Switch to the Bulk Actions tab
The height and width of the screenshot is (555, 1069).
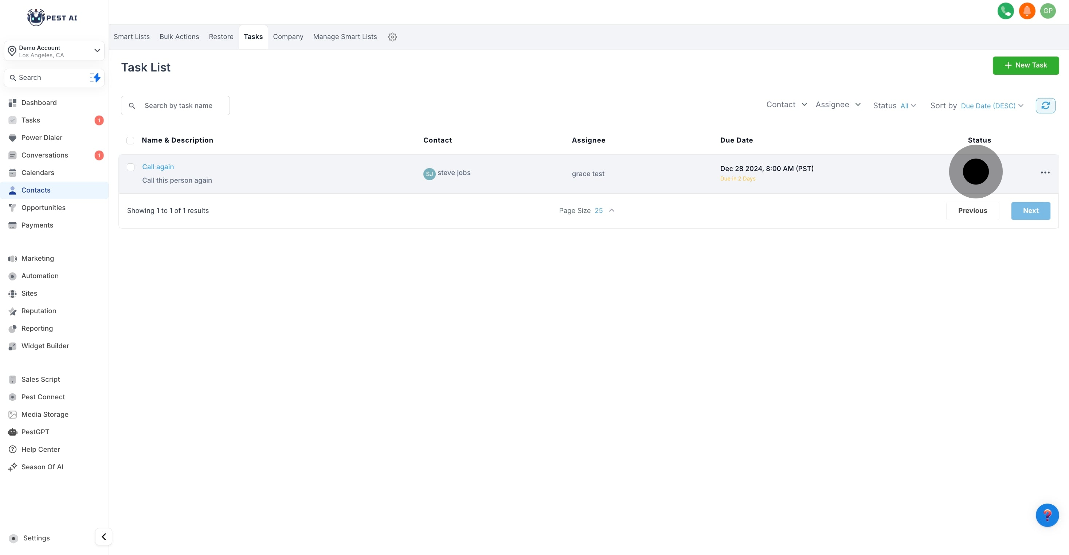(179, 36)
